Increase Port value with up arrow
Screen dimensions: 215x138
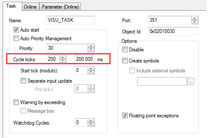[194, 19]
